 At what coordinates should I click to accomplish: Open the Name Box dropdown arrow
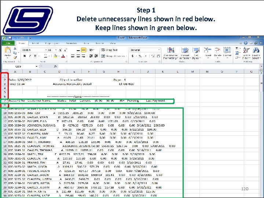[x=37, y=66]
